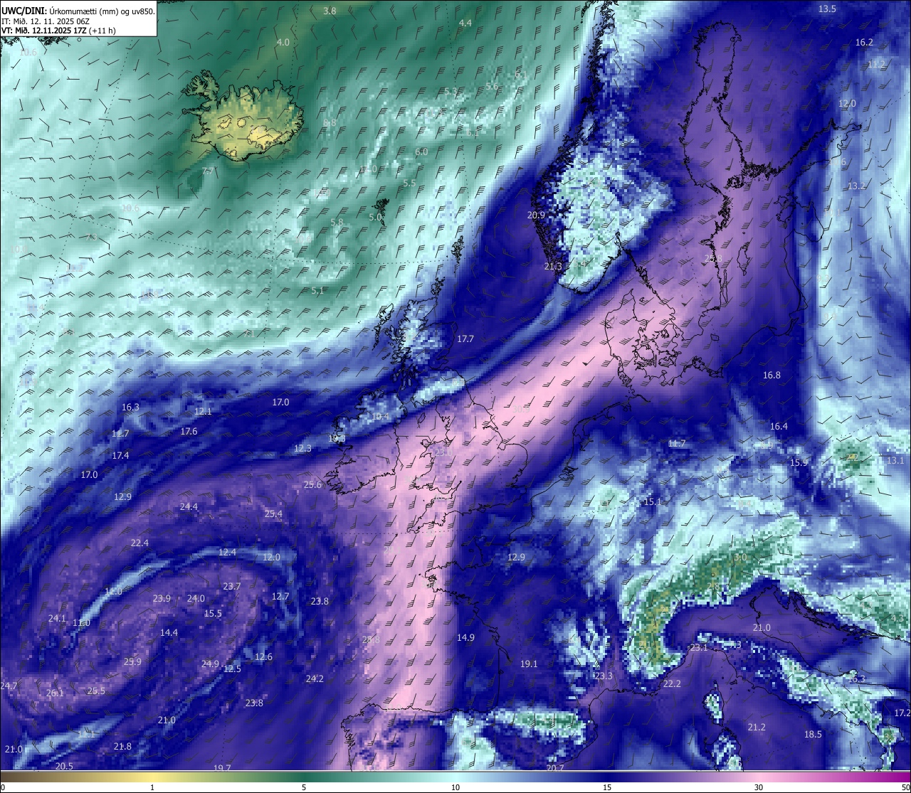Click the map value '18.5' over the Tyrrhenian Sea
Screen dimensions: 911x793
click(813, 735)
